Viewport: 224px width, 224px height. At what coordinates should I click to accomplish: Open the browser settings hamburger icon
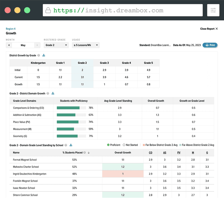[x=213, y=10]
